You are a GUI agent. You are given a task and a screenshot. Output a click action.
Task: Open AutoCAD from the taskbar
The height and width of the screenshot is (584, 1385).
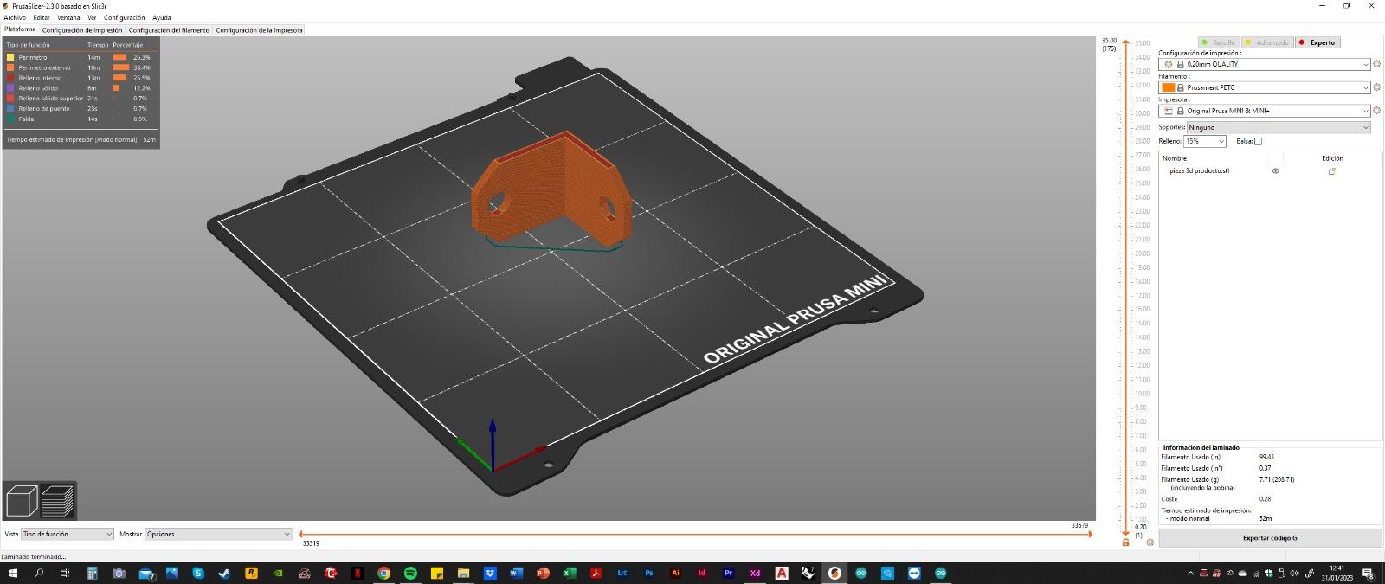pos(782,573)
